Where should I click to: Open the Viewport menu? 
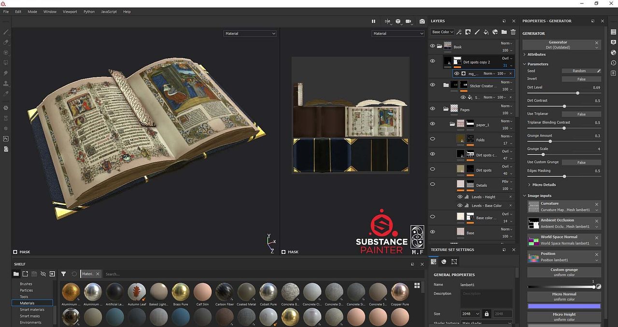70,12
